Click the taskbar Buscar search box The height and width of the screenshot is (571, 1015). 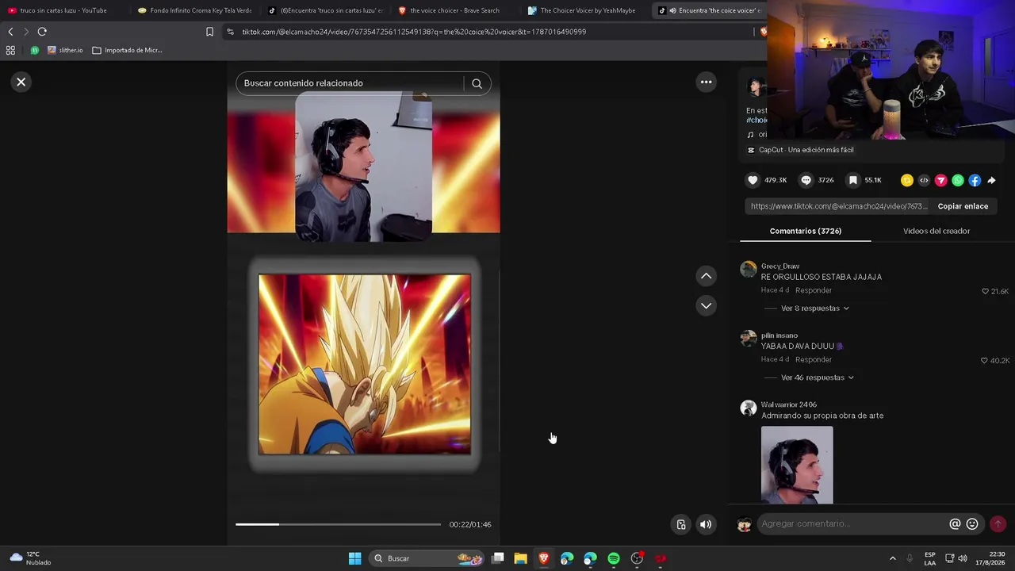tap(428, 558)
